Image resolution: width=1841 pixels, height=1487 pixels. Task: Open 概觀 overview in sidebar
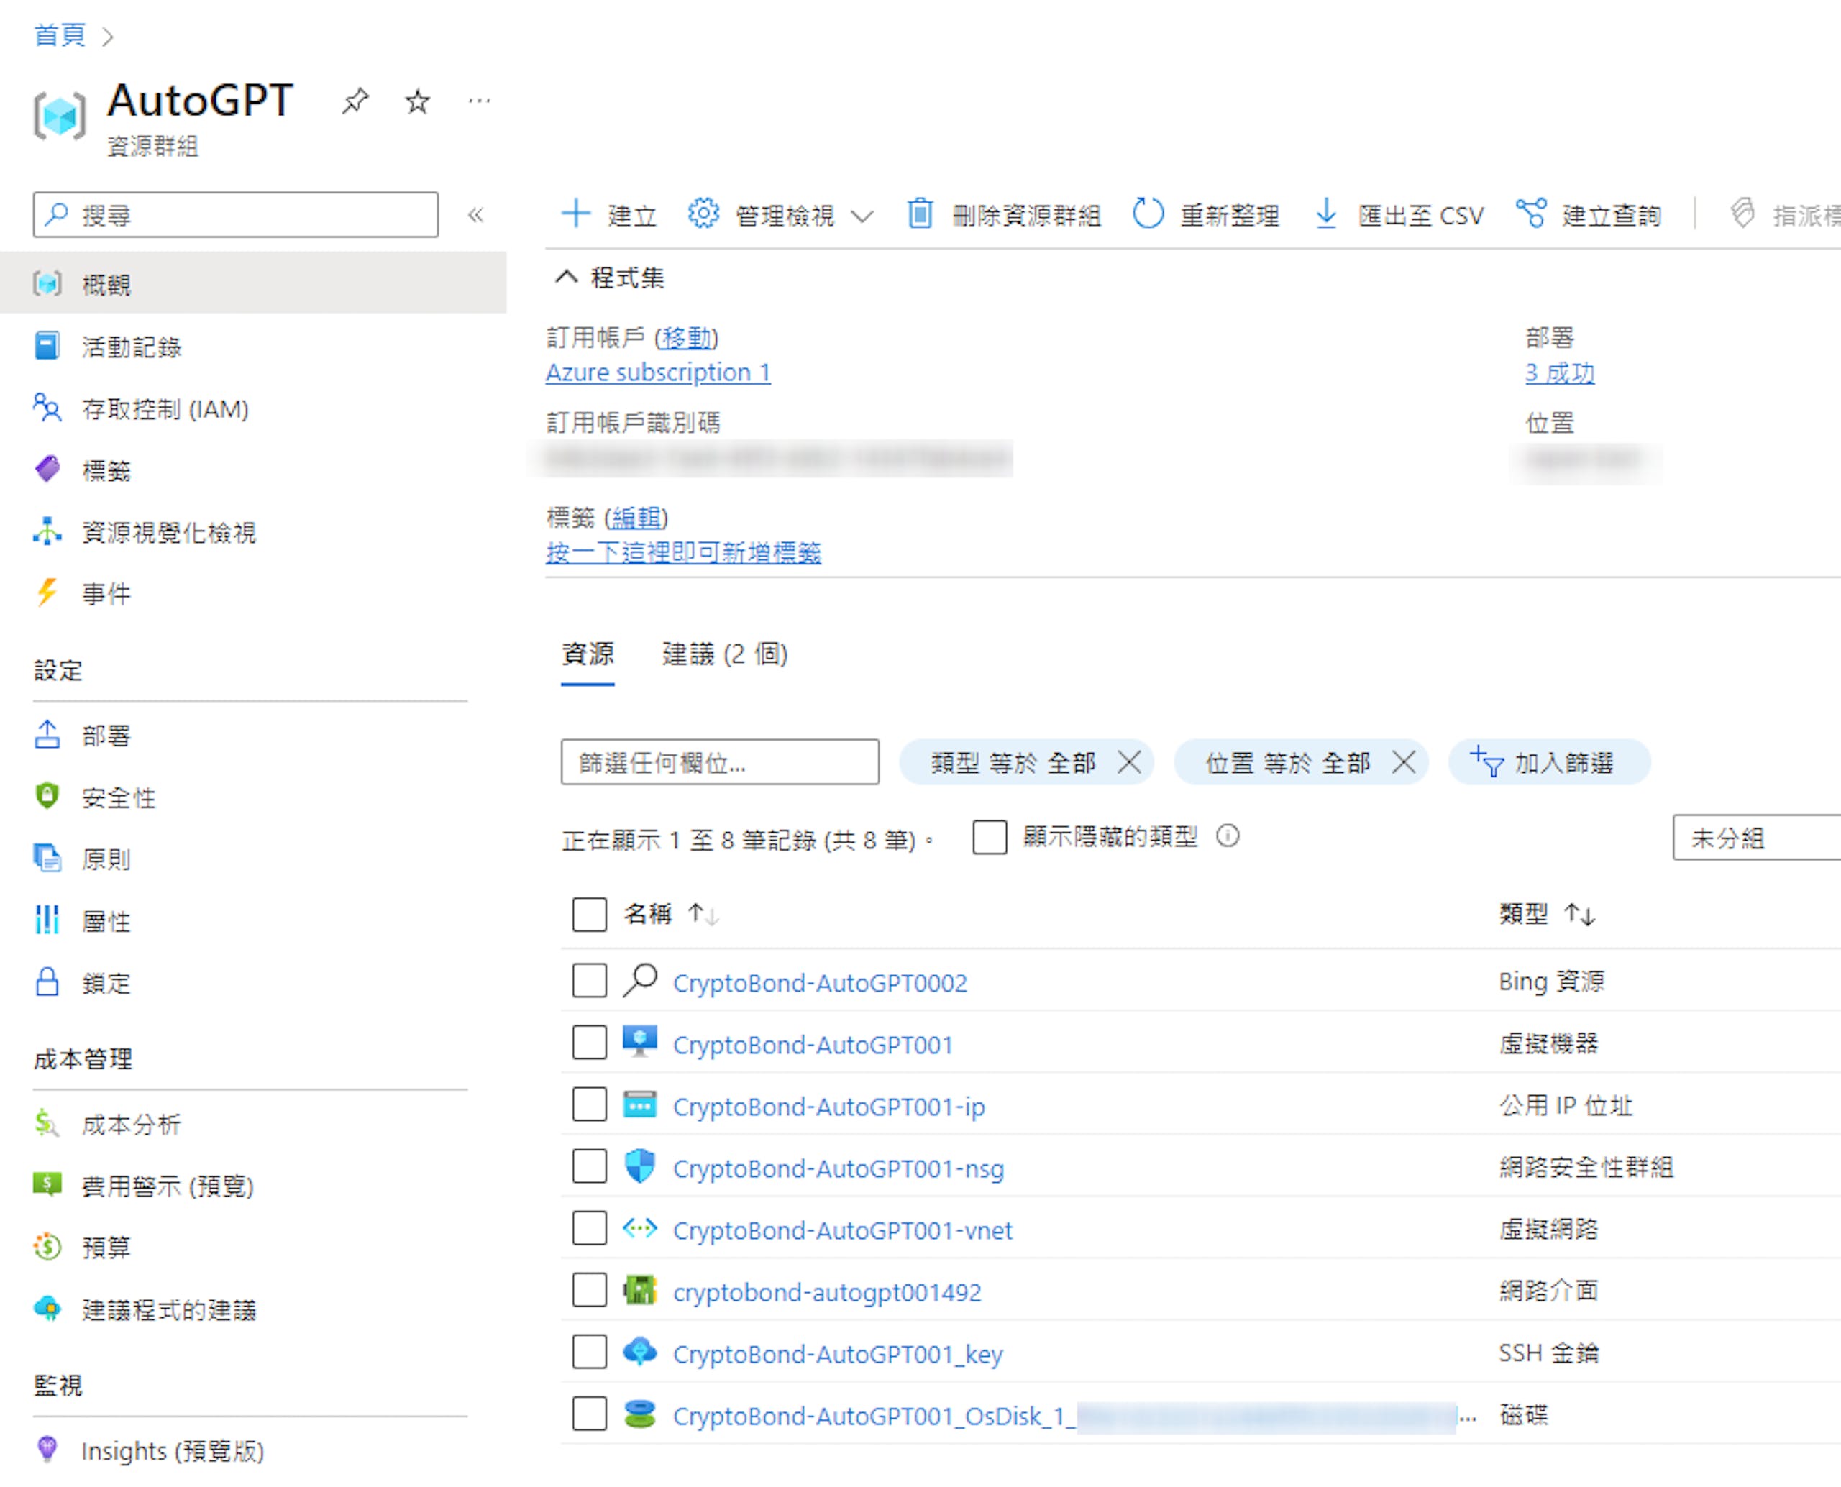[252, 283]
